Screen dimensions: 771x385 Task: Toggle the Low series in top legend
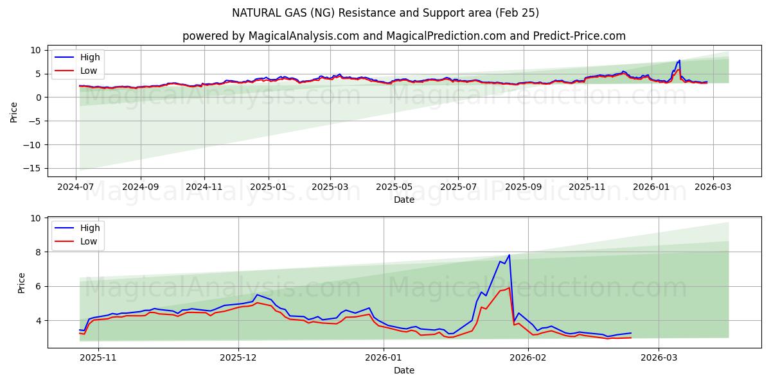coord(89,71)
